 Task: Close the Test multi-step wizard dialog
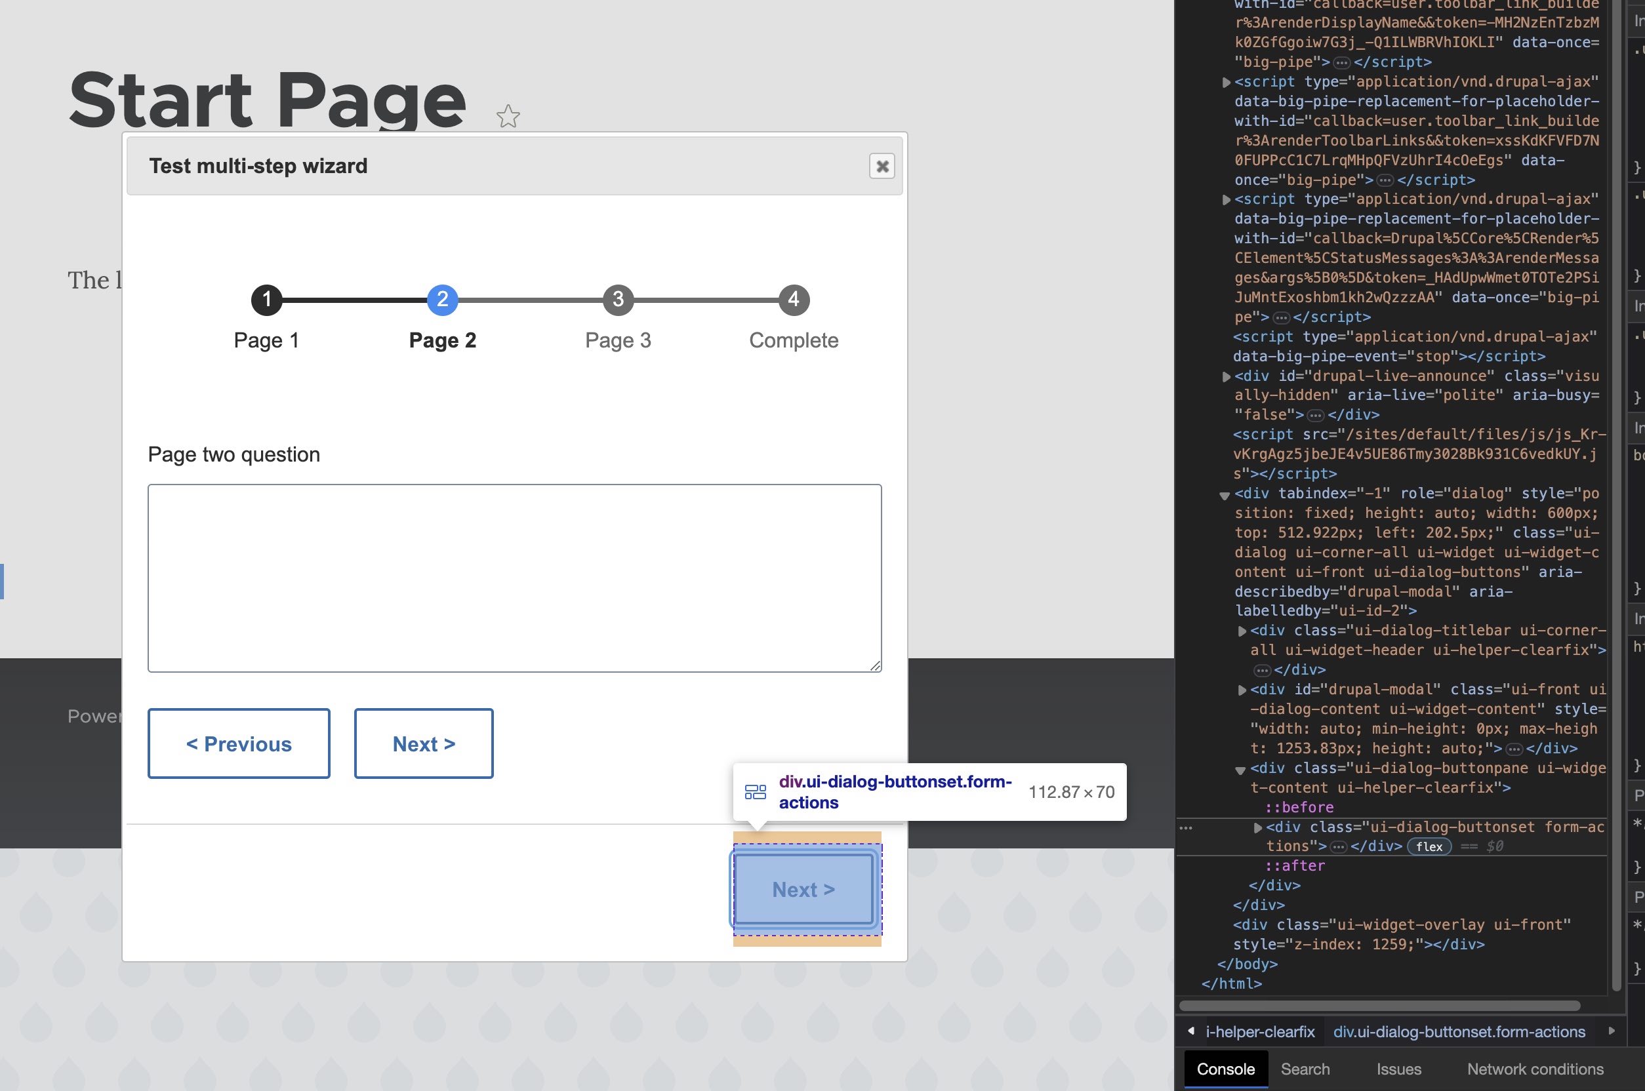pos(882,167)
